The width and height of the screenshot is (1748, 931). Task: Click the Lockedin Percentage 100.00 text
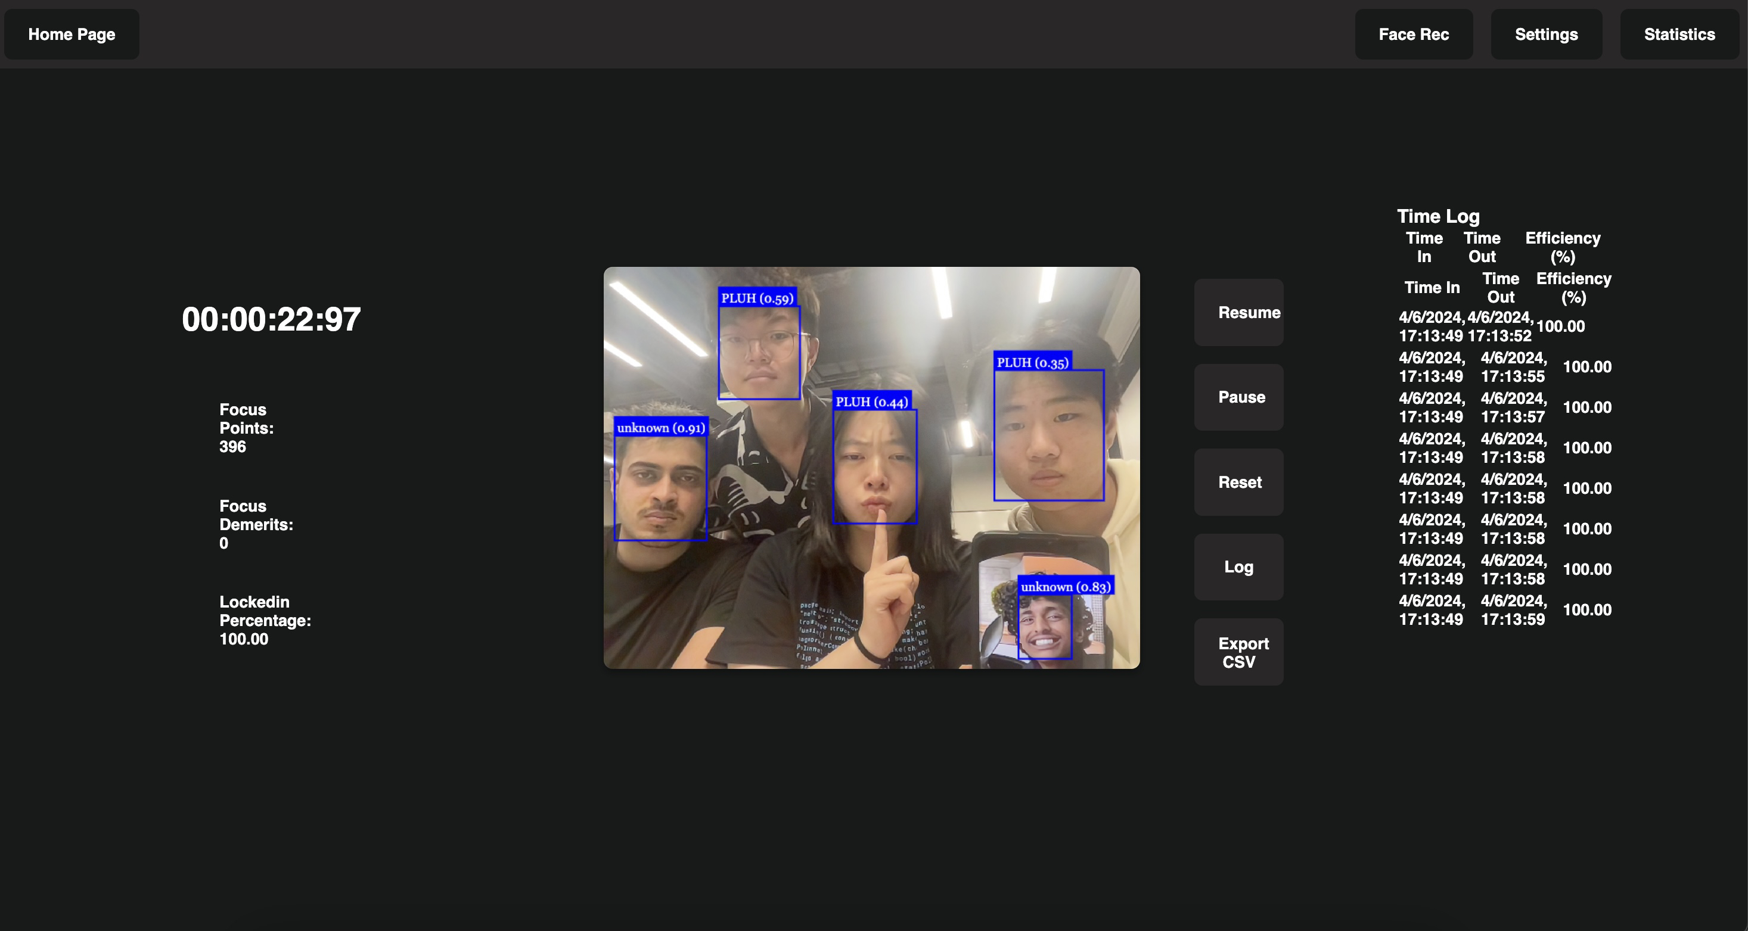244,639
